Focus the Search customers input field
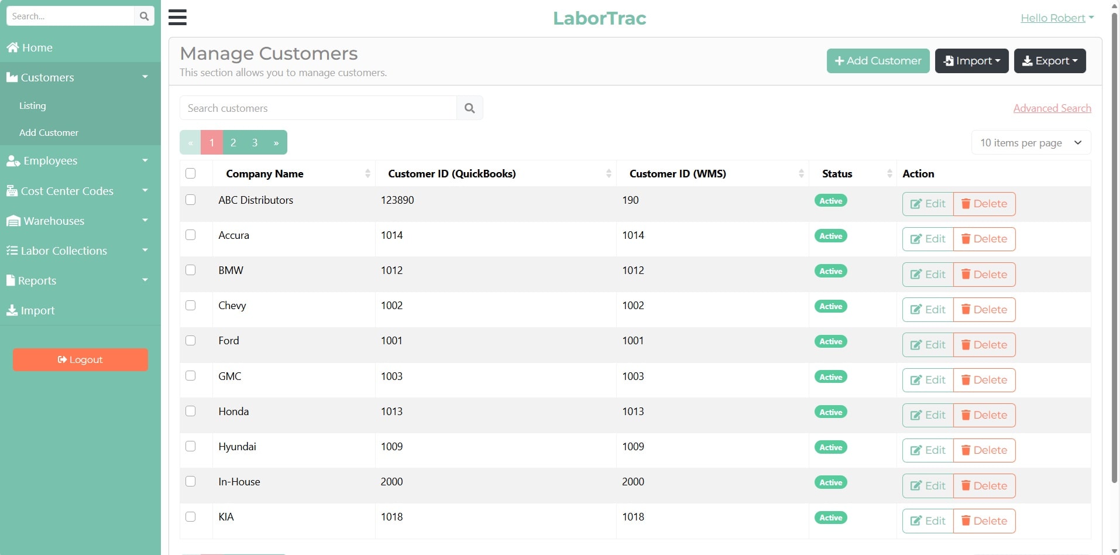The width and height of the screenshot is (1120, 555). coord(318,108)
